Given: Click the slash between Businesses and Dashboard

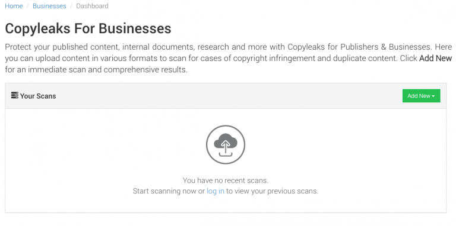Looking at the screenshot, I should point(71,6).
